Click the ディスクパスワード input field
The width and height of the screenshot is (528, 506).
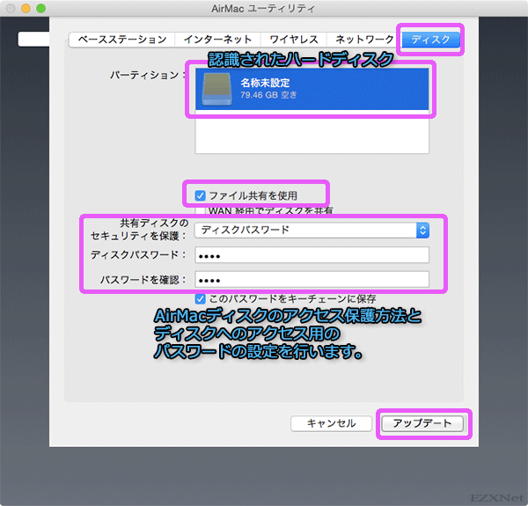312,255
